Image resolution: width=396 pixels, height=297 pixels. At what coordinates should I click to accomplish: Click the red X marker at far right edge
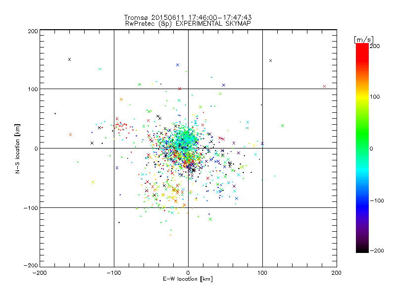pyautogui.click(x=324, y=86)
